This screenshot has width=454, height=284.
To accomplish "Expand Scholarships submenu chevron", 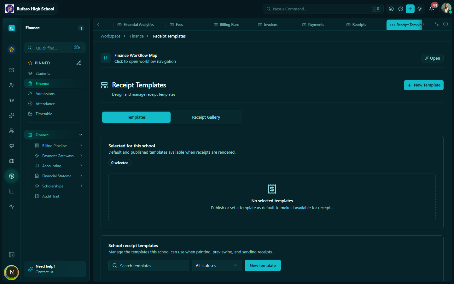I will tap(81, 186).
